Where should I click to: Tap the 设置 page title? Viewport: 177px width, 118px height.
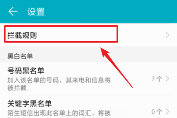click(x=36, y=12)
